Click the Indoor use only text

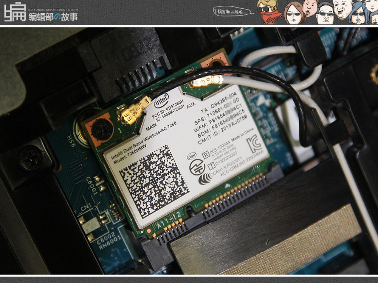point(225,154)
